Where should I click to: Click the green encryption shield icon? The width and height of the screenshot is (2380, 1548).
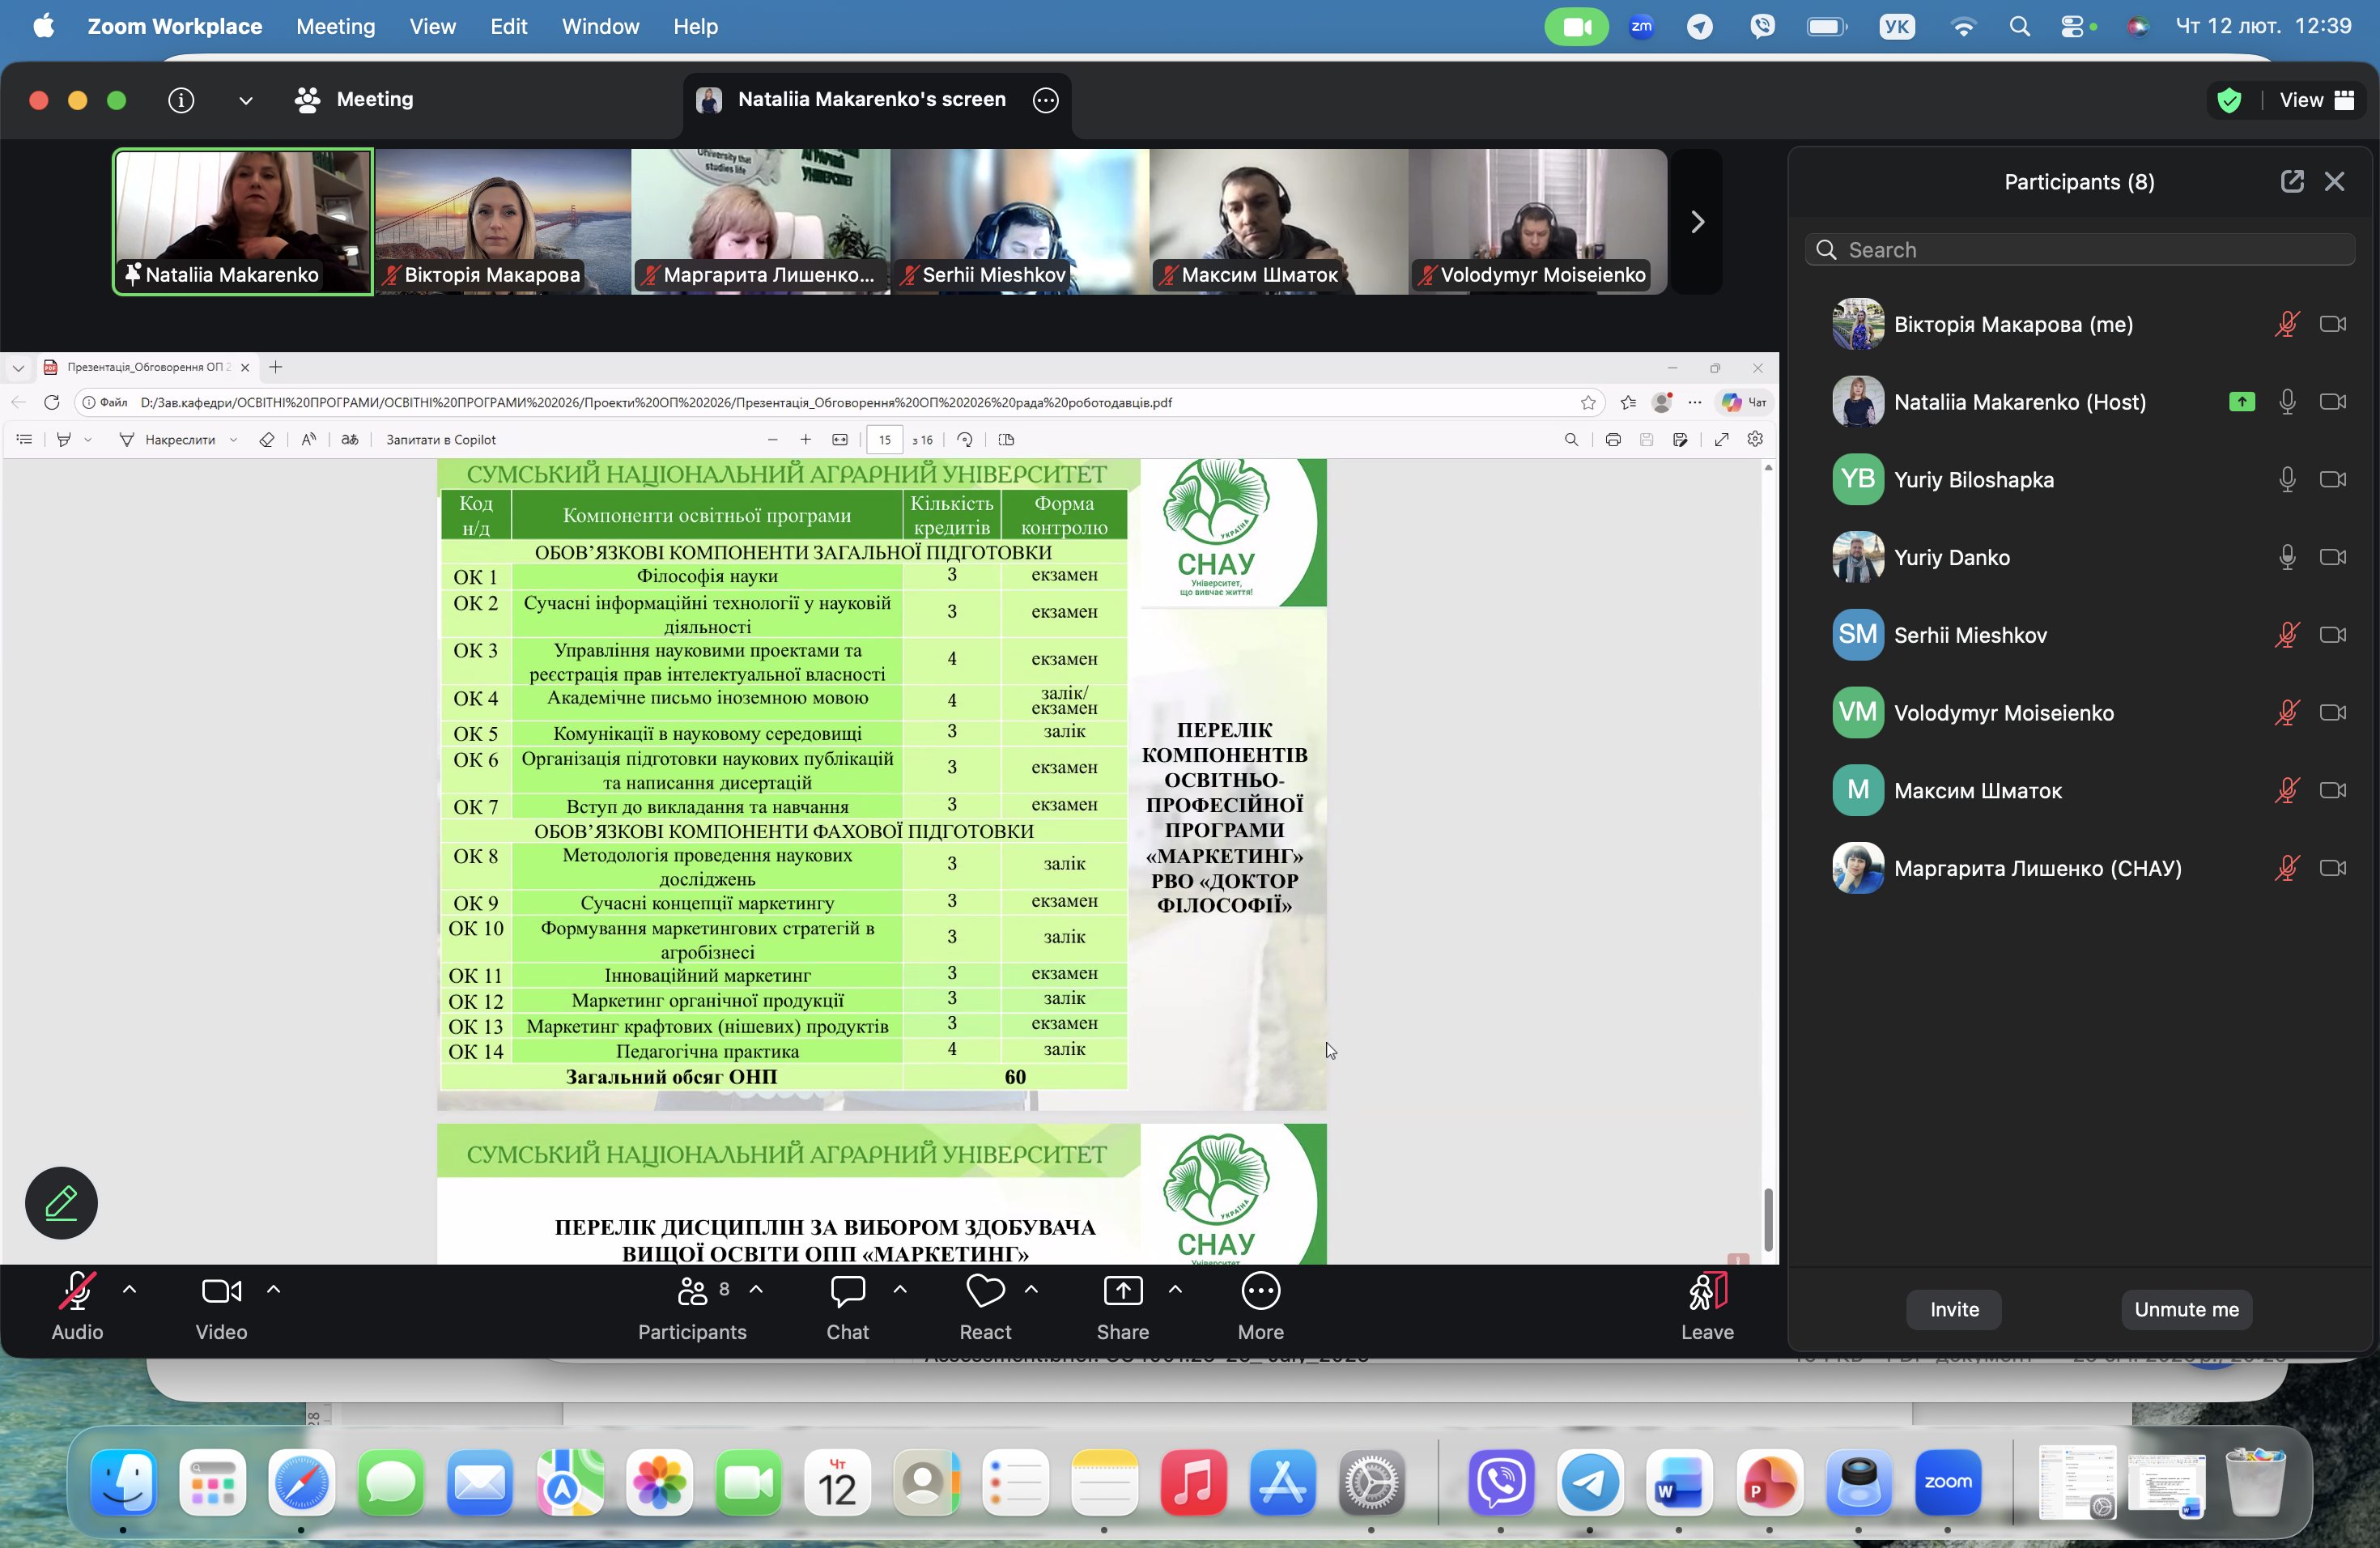pyautogui.click(x=2229, y=100)
